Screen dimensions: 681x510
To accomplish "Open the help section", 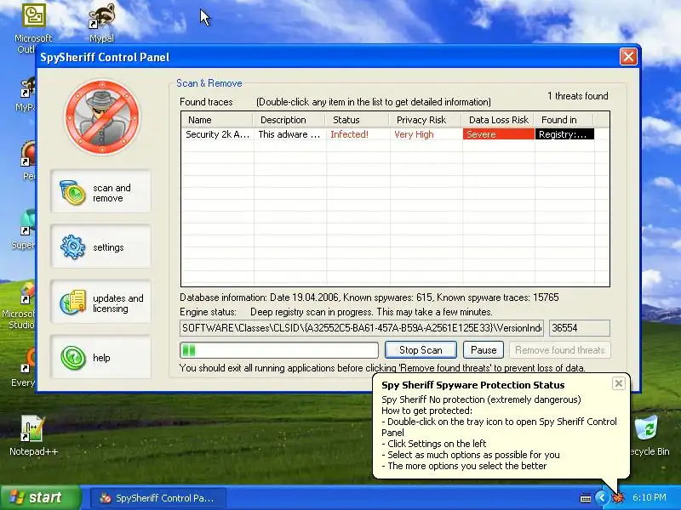I will [100, 357].
